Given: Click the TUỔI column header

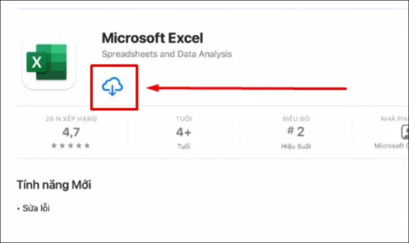Looking at the screenshot, I should [x=184, y=119].
